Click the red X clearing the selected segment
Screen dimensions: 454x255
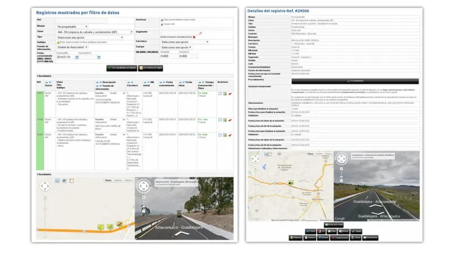click(194, 37)
